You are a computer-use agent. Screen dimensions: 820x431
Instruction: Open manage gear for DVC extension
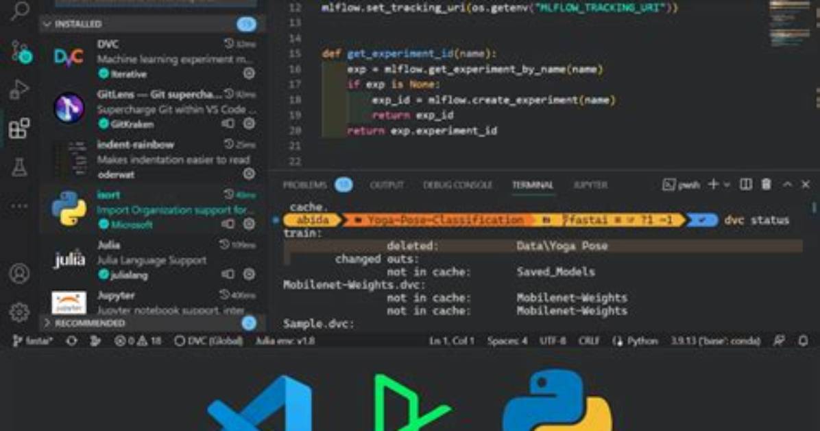click(x=250, y=73)
